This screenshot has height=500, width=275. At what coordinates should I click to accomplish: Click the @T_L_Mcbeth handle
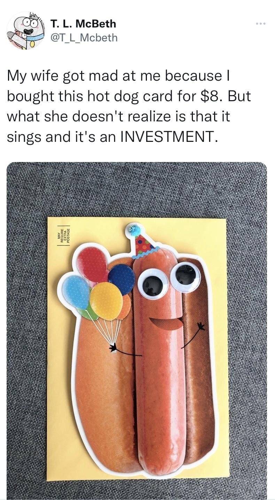pos(84,37)
